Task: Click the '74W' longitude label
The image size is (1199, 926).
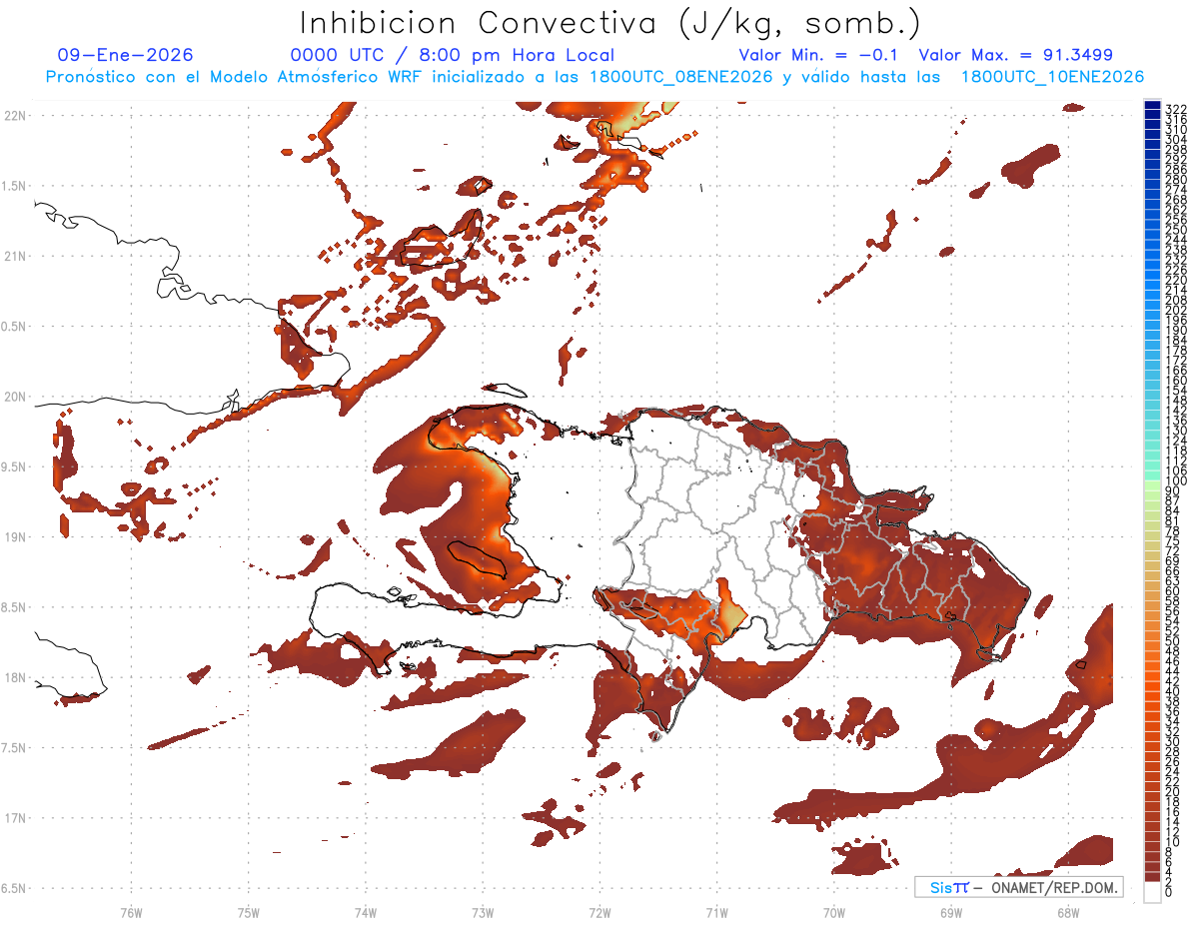Action: [x=365, y=912]
